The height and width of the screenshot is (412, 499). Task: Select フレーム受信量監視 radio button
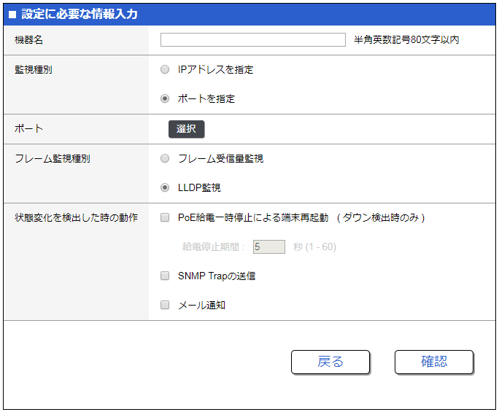pos(165,158)
